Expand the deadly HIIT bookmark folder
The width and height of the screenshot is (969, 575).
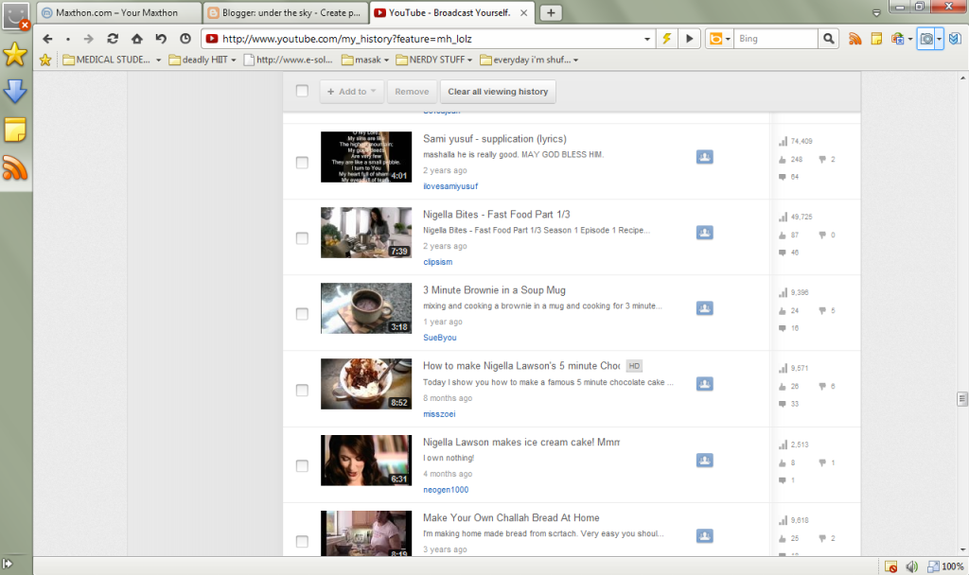coord(233,60)
